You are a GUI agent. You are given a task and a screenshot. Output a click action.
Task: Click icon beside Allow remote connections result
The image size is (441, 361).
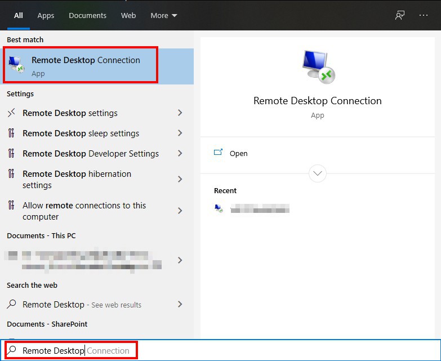[11, 205]
